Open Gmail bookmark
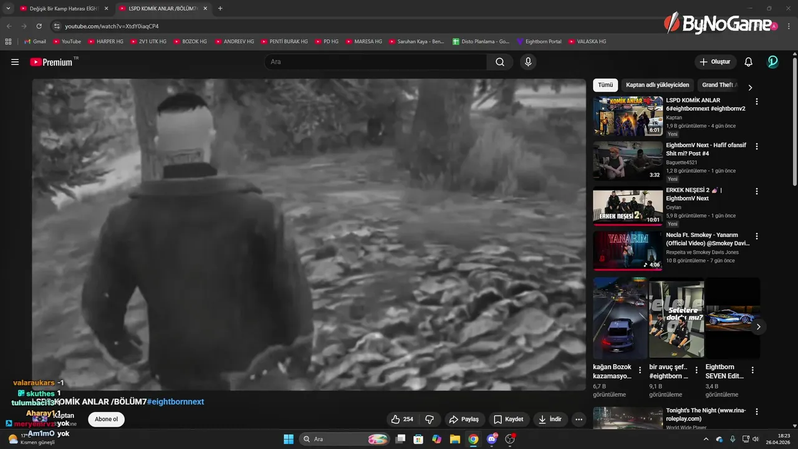Viewport: 798px width, 449px height. pyautogui.click(x=35, y=41)
